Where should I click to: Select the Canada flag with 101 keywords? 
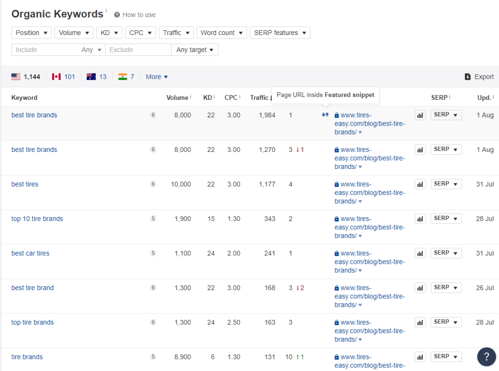(x=63, y=76)
